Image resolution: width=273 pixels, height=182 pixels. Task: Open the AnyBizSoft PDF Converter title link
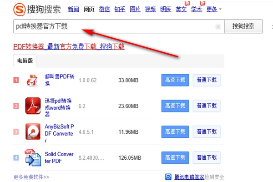click(59, 133)
